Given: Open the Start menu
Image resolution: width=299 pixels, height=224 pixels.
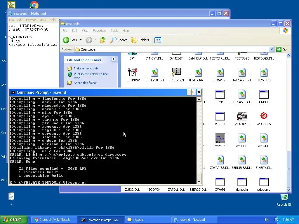Looking at the screenshot, I should [x=14, y=220].
